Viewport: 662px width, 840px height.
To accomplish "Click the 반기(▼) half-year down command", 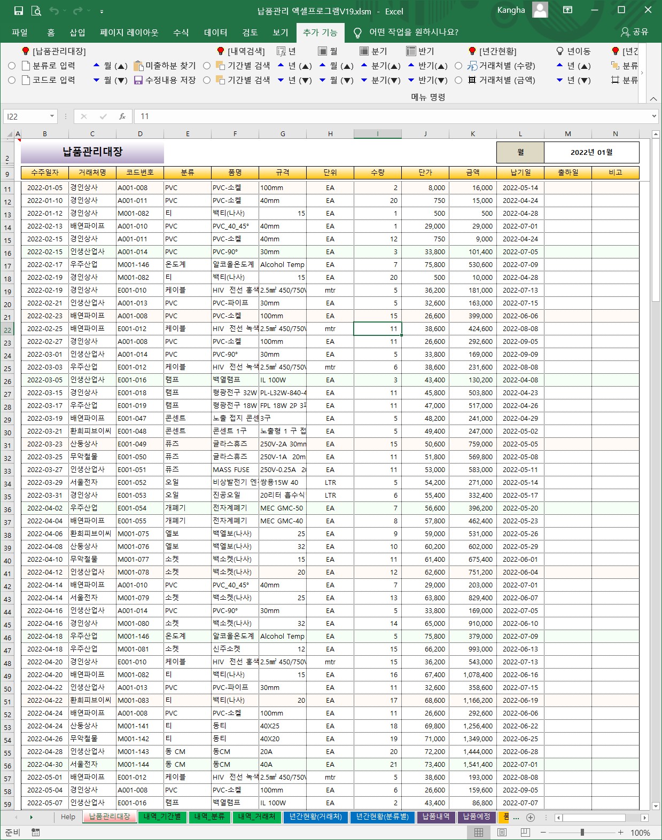I will pyautogui.click(x=427, y=80).
